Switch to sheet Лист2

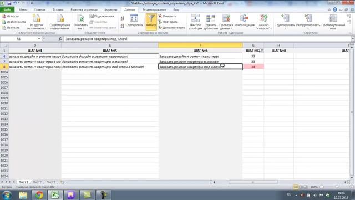tap(37, 182)
